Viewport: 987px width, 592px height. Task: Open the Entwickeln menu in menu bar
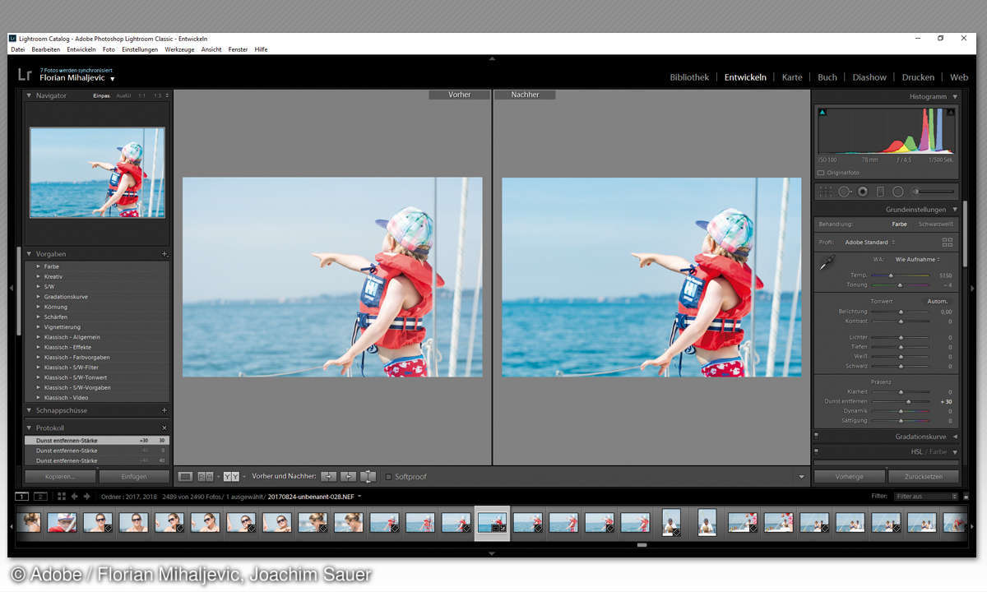point(81,49)
